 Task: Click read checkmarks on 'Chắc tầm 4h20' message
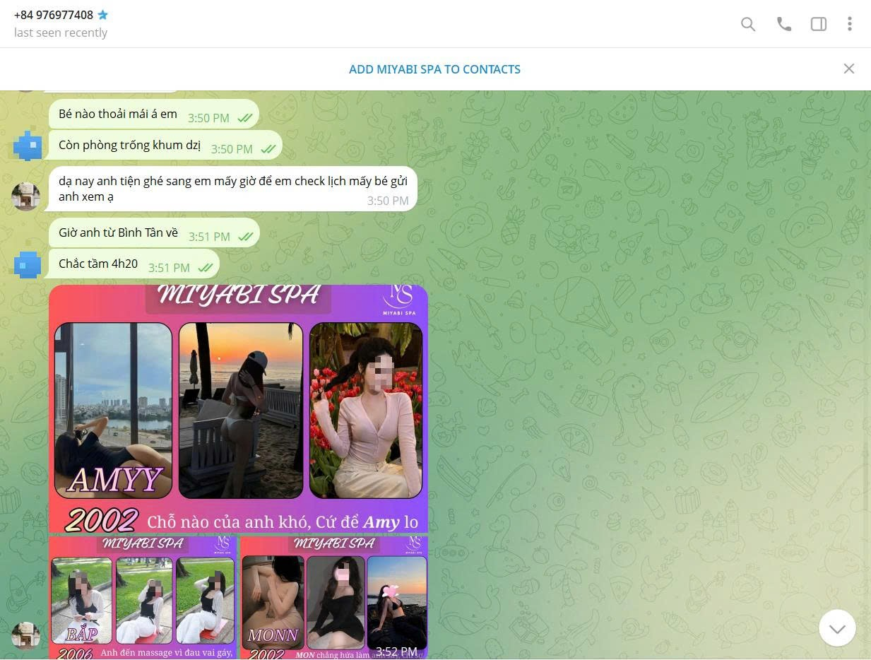pos(206,268)
